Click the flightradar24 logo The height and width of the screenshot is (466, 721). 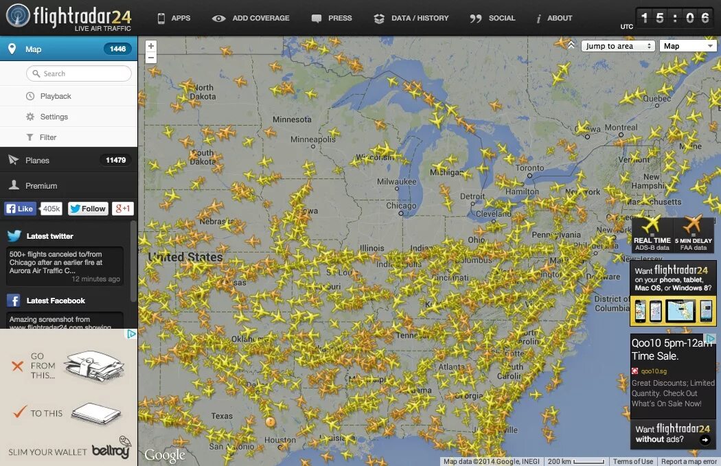(x=69, y=17)
